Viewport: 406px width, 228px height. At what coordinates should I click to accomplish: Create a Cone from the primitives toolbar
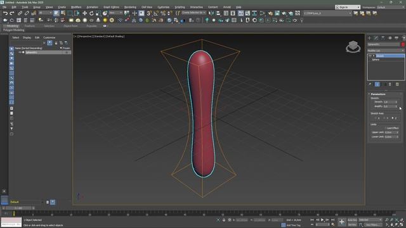98,20
